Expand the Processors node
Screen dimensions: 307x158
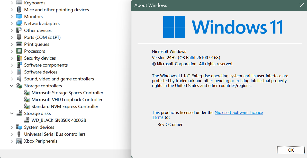pyautogui.click(x=12, y=51)
